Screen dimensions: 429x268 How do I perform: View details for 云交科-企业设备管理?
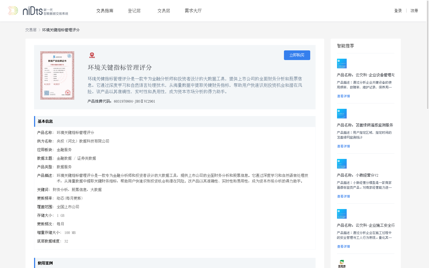(x=343, y=96)
